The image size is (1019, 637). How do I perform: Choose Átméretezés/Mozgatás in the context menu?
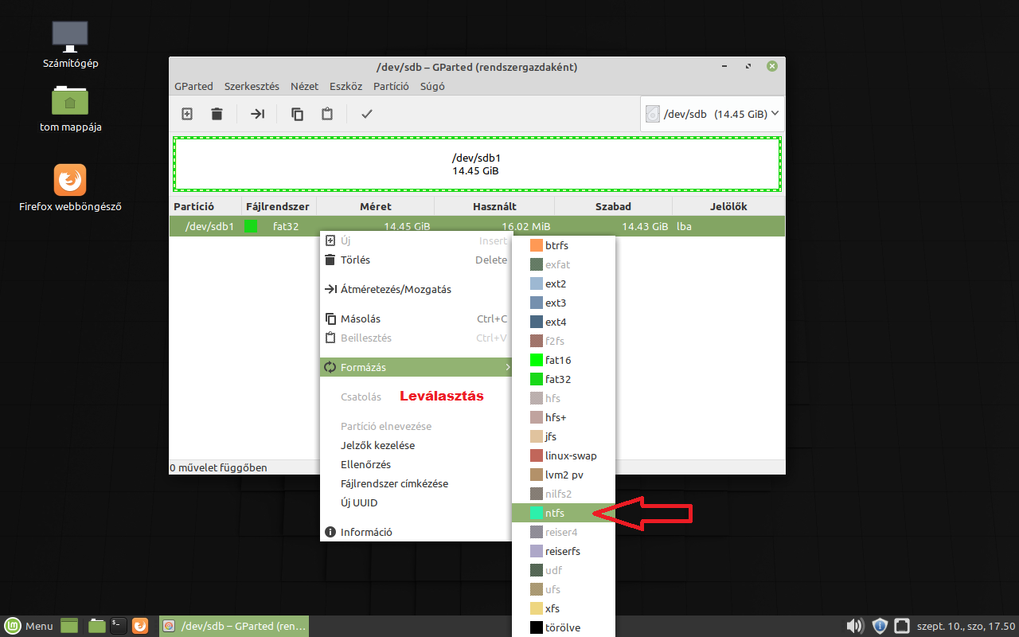[x=416, y=289]
